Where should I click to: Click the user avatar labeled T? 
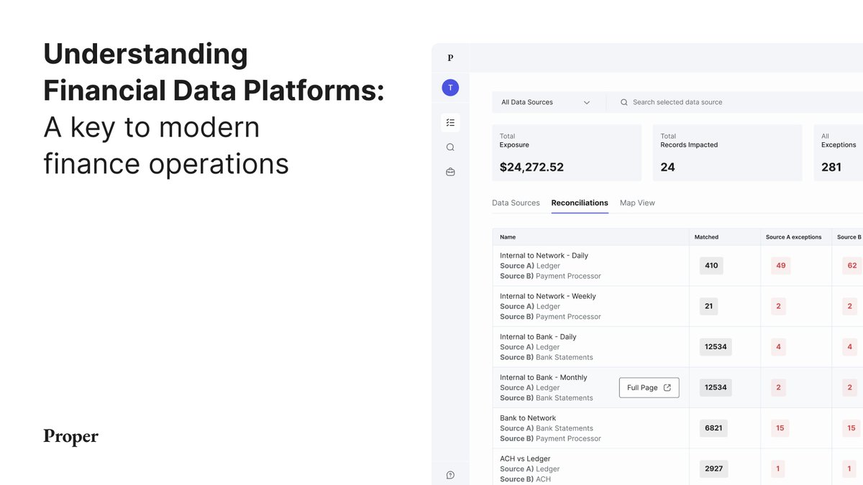450,88
